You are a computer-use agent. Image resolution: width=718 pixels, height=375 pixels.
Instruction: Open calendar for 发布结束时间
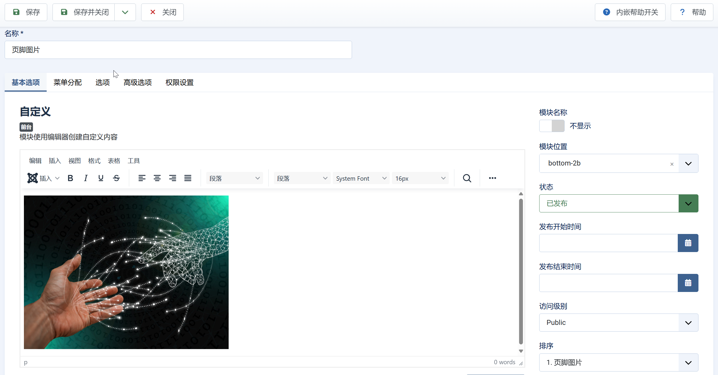pyautogui.click(x=688, y=283)
